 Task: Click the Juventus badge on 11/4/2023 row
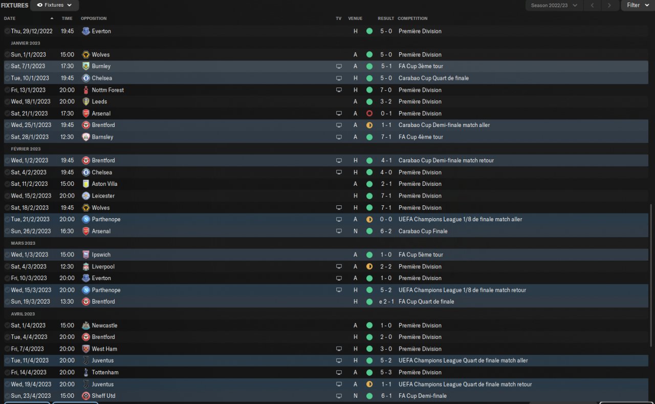pyautogui.click(x=86, y=360)
